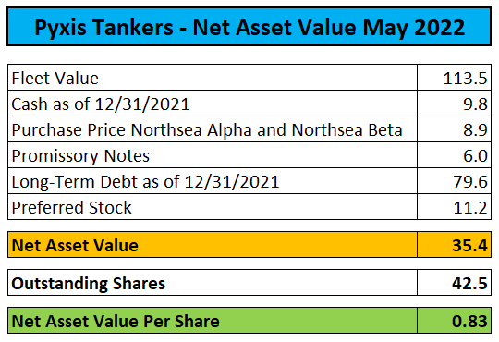Image resolution: width=499 pixels, height=342 pixels.
Task: Select the 11.2 preferred stock value
Action: click(x=454, y=207)
